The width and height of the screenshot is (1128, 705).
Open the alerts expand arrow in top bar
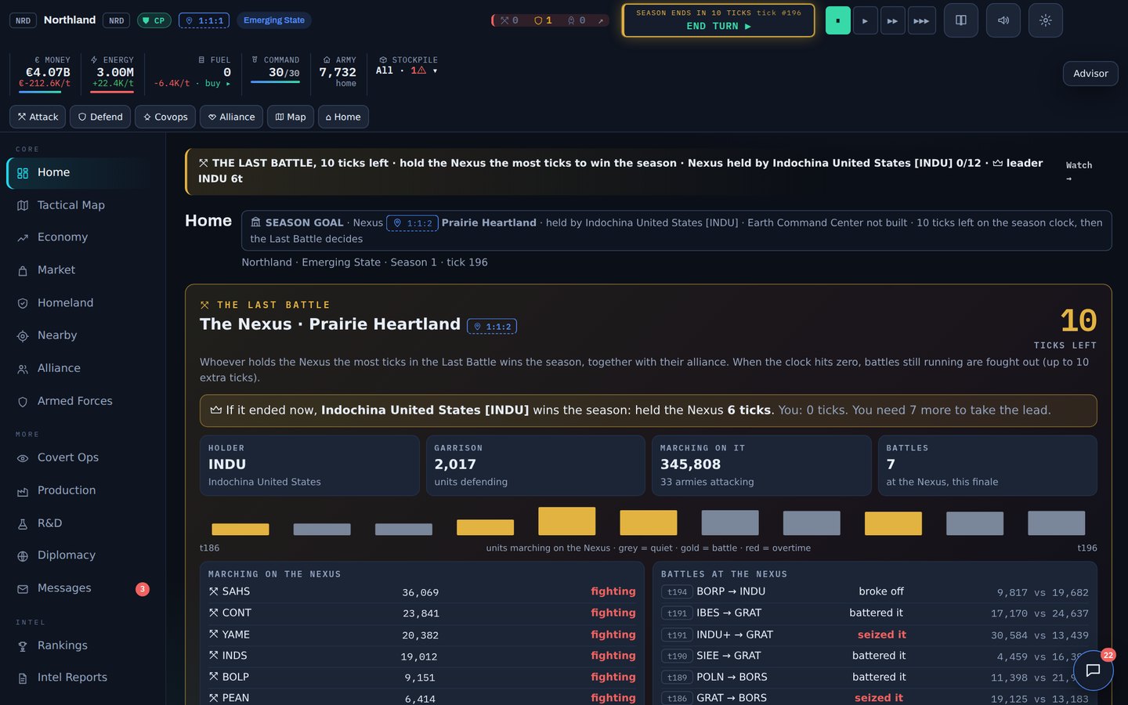(x=601, y=20)
